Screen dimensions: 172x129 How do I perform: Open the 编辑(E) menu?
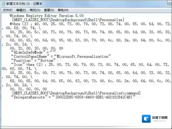pos(21,10)
